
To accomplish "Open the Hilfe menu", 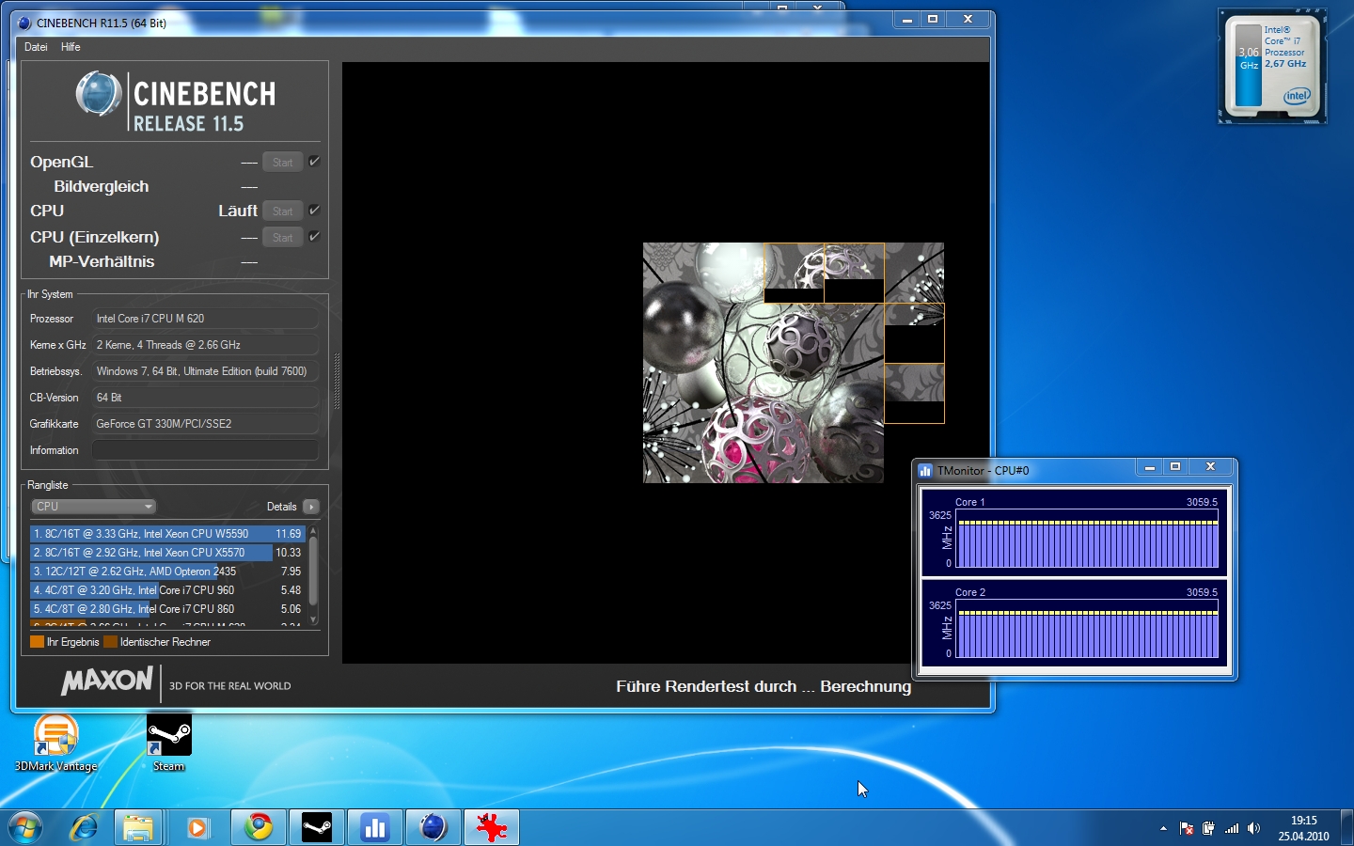I will coord(71,47).
